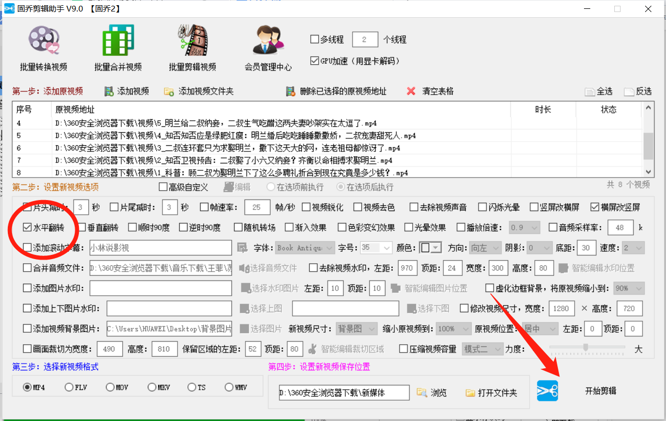Click the 编辑 icon next to 高级自定义
This screenshot has height=421, width=666.
point(228,187)
